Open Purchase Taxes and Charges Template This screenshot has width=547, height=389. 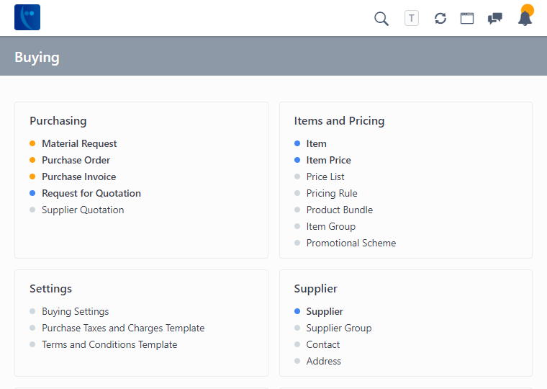(x=123, y=328)
